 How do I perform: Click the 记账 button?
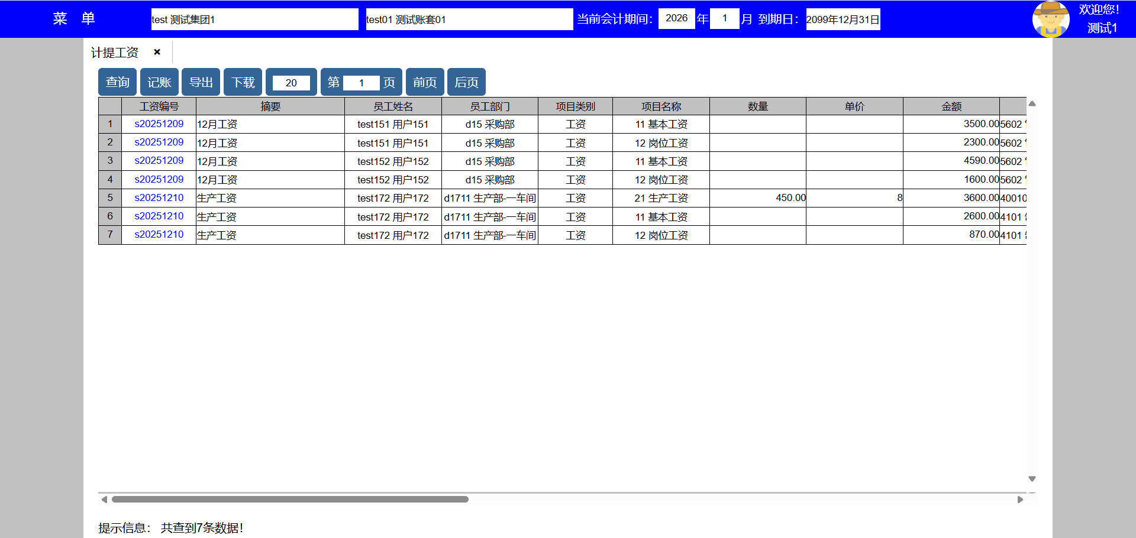(159, 82)
